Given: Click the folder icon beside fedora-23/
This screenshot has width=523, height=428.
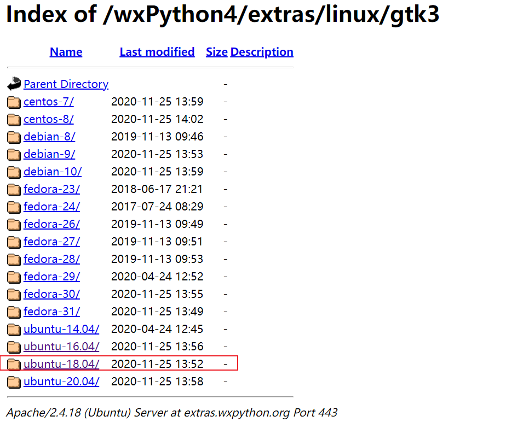Looking at the screenshot, I should click(x=14, y=189).
